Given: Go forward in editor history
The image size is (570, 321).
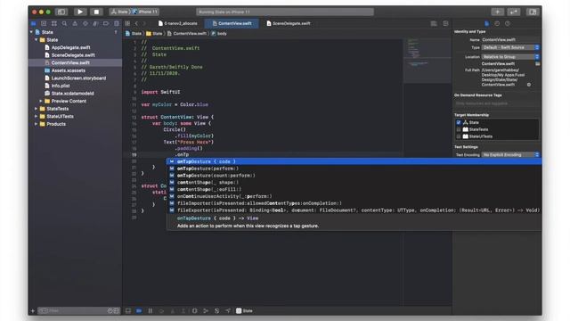Looking at the screenshot, I should [x=144, y=23].
